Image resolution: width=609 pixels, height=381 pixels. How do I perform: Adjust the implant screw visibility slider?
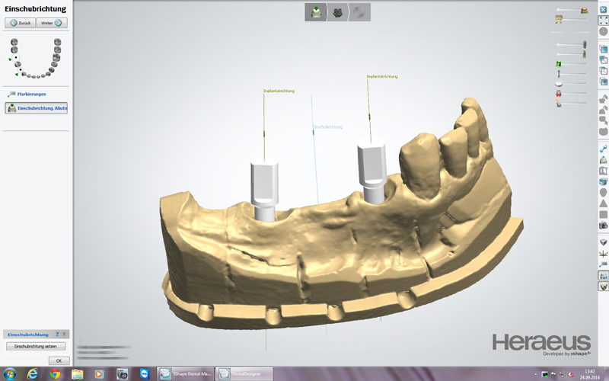click(x=571, y=45)
